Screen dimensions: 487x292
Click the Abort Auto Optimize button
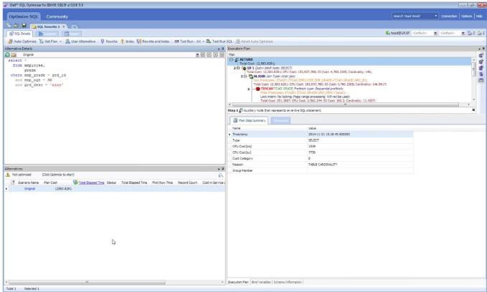255,42
